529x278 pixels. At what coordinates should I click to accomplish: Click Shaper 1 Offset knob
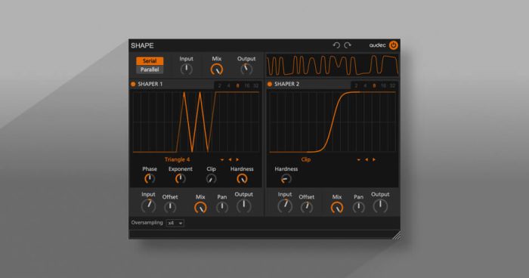[x=170, y=207]
